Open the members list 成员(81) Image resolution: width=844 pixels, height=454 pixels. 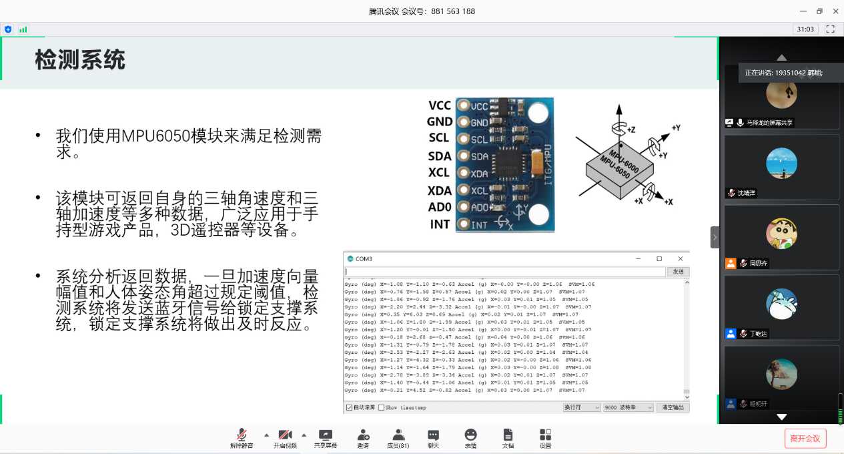click(x=398, y=438)
